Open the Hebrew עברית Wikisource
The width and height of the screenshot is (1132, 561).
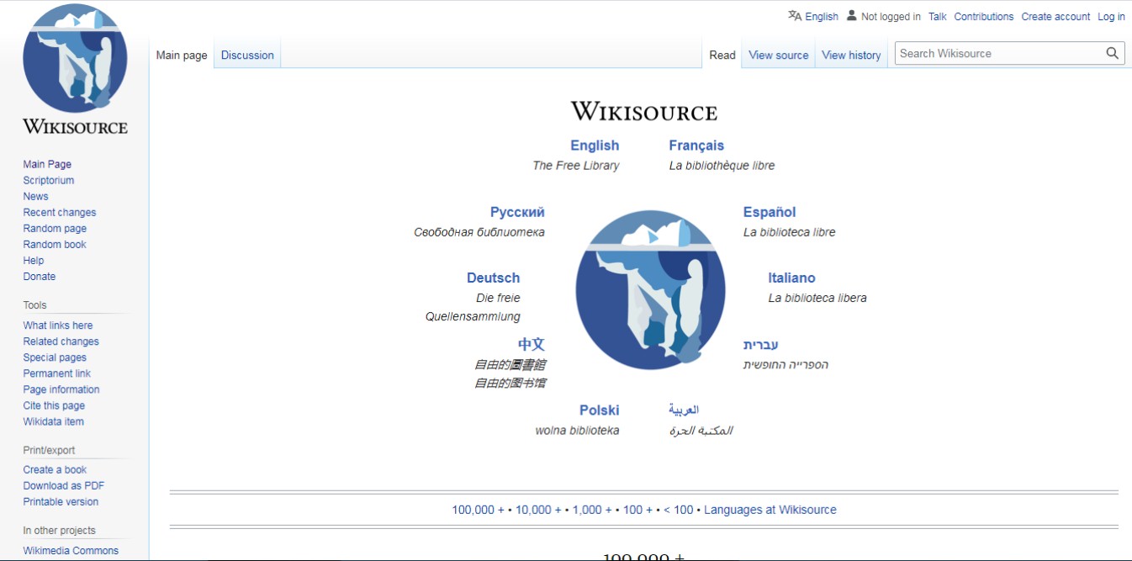761,344
